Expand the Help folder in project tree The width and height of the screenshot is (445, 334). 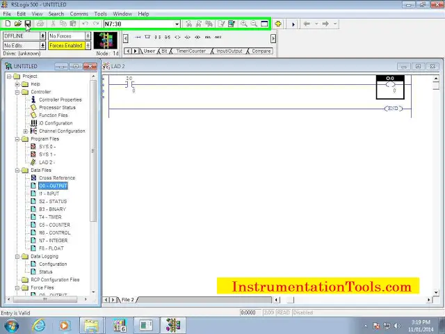17,84
